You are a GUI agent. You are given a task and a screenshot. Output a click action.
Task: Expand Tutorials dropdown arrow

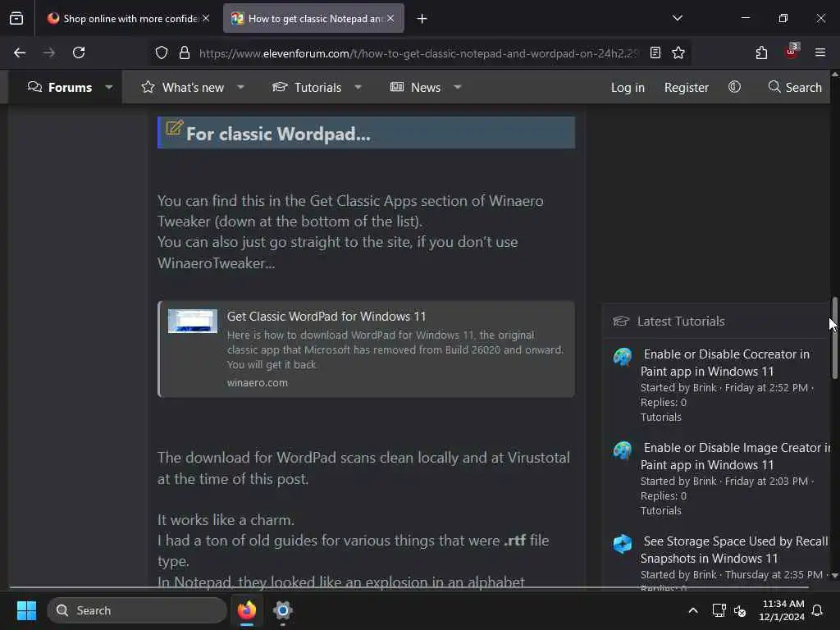pos(358,87)
